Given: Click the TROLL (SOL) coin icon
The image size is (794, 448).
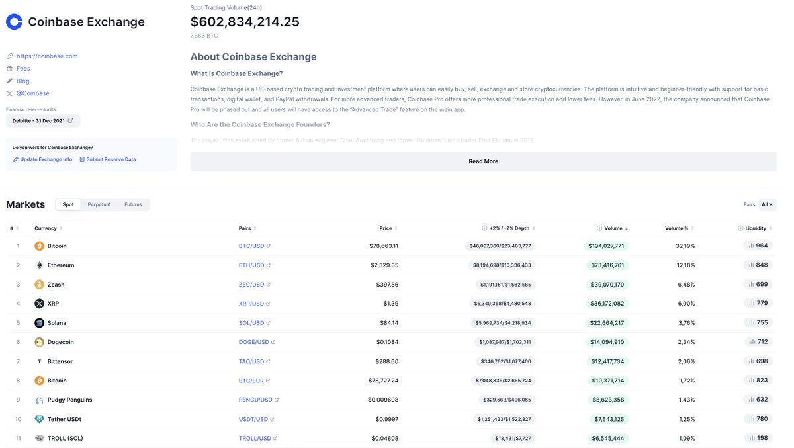Looking at the screenshot, I should (39, 438).
